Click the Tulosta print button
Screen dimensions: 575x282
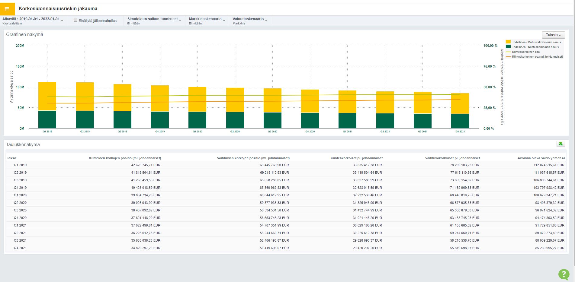(553, 35)
